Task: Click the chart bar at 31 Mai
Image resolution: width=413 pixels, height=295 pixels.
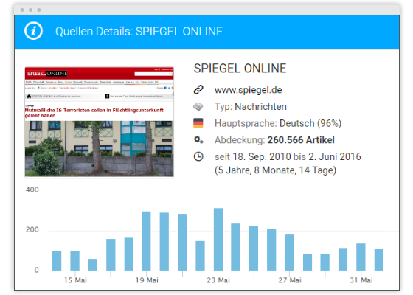Action: click(x=361, y=257)
